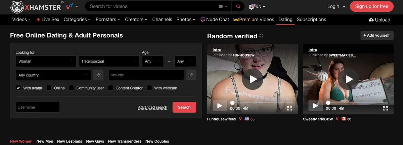Click the SweetMarieBBW video progress slider
Screen dimensions: 403x145
tap(357, 103)
